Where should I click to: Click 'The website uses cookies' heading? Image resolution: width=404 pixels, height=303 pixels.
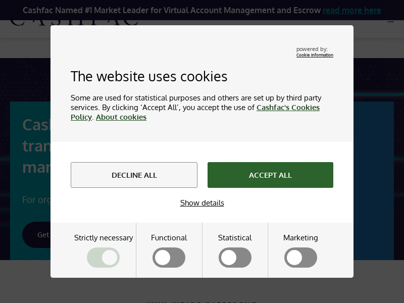click(x=149, y=76)
